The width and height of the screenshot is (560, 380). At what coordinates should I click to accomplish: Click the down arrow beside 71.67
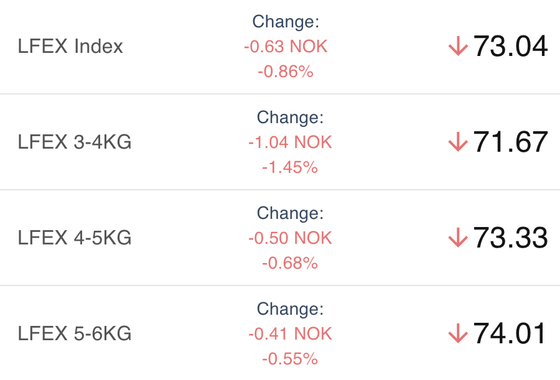coord(457,142)
